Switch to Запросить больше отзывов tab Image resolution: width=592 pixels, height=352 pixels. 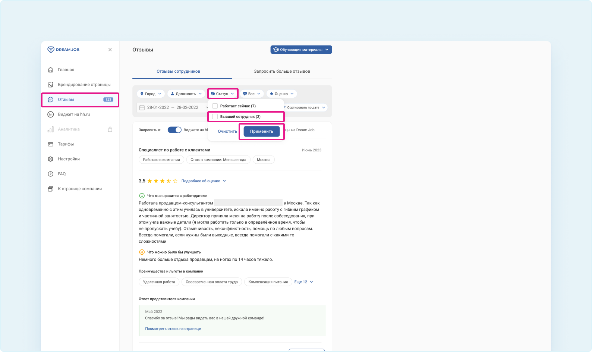282,71
